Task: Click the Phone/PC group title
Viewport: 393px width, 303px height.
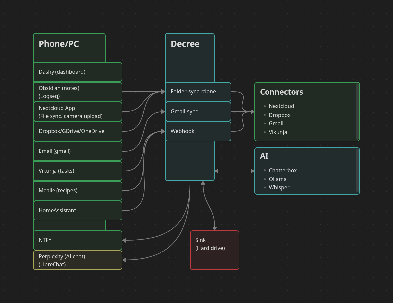Action: coord(59,44)
